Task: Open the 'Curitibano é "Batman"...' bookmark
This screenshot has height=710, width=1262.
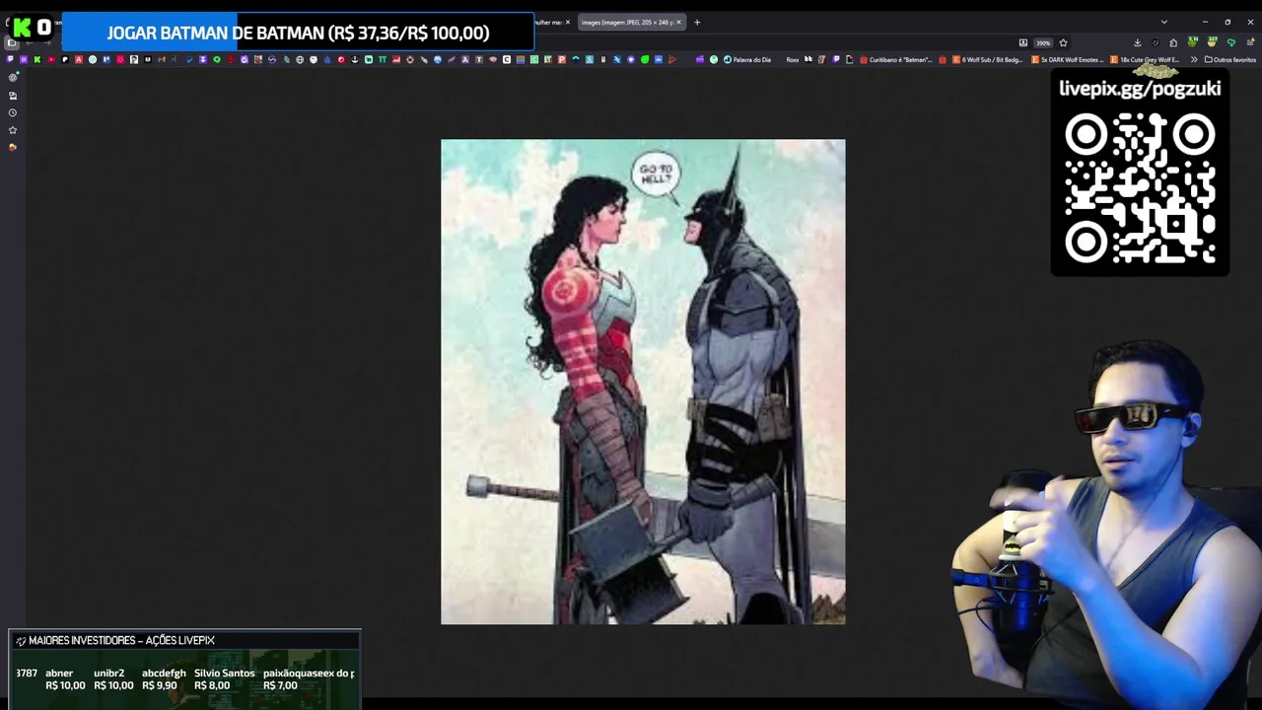Action: [x=895, y=59]
